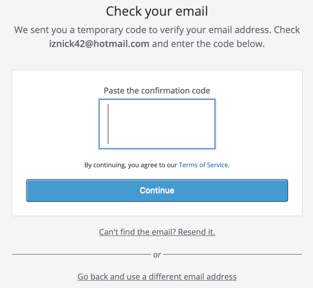Click the blinking text cursor in the code box

pyautogui.click(x=108, y=124)
